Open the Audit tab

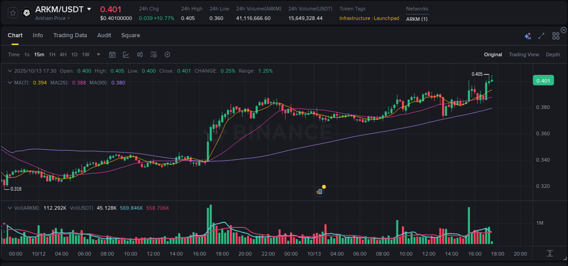tap(104, 35)
